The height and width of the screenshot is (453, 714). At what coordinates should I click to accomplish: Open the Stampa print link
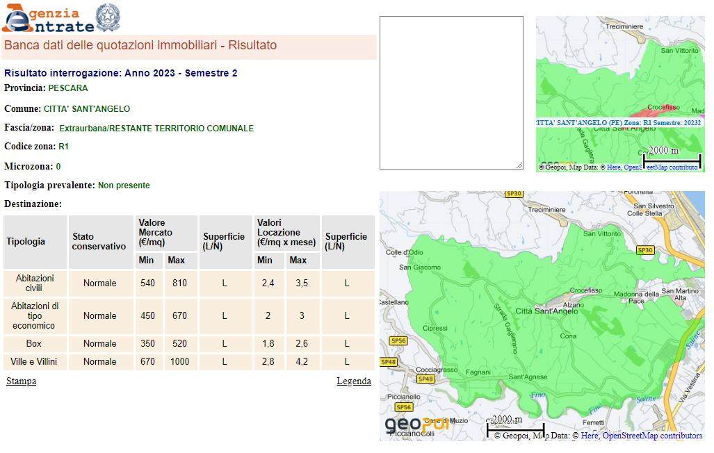coord(21,381)
